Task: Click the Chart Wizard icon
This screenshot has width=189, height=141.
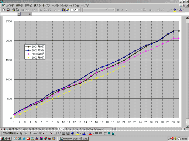Action: tap(63, 10)
